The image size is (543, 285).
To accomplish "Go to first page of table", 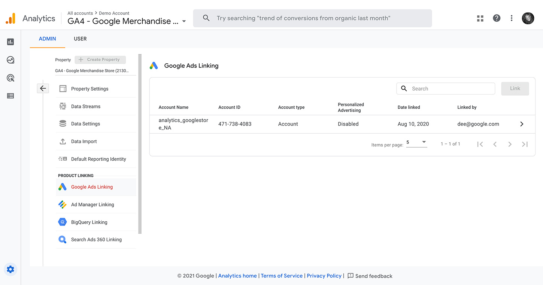I will click(480, 144).
